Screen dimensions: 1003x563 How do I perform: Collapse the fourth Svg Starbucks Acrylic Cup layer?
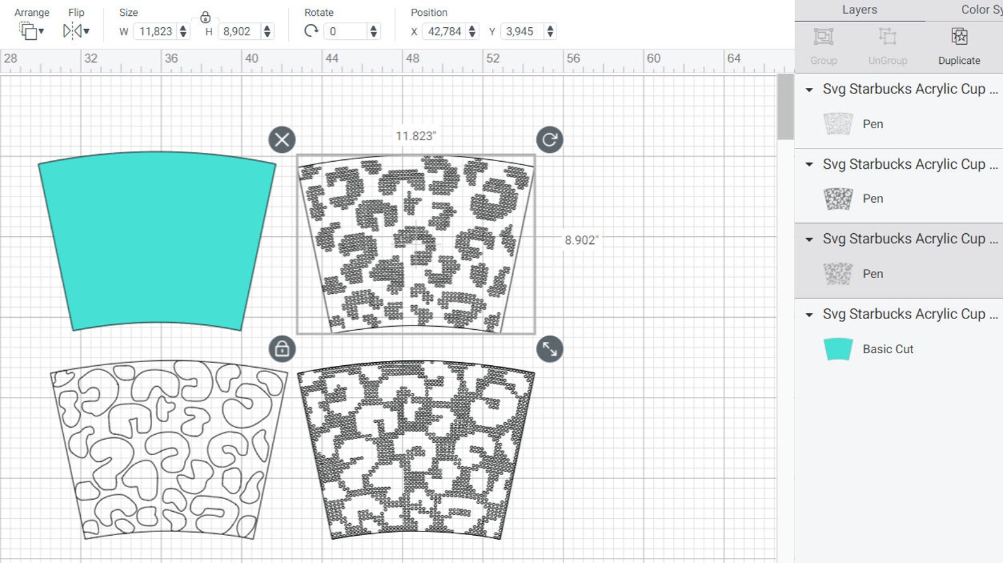pos(809,315)
